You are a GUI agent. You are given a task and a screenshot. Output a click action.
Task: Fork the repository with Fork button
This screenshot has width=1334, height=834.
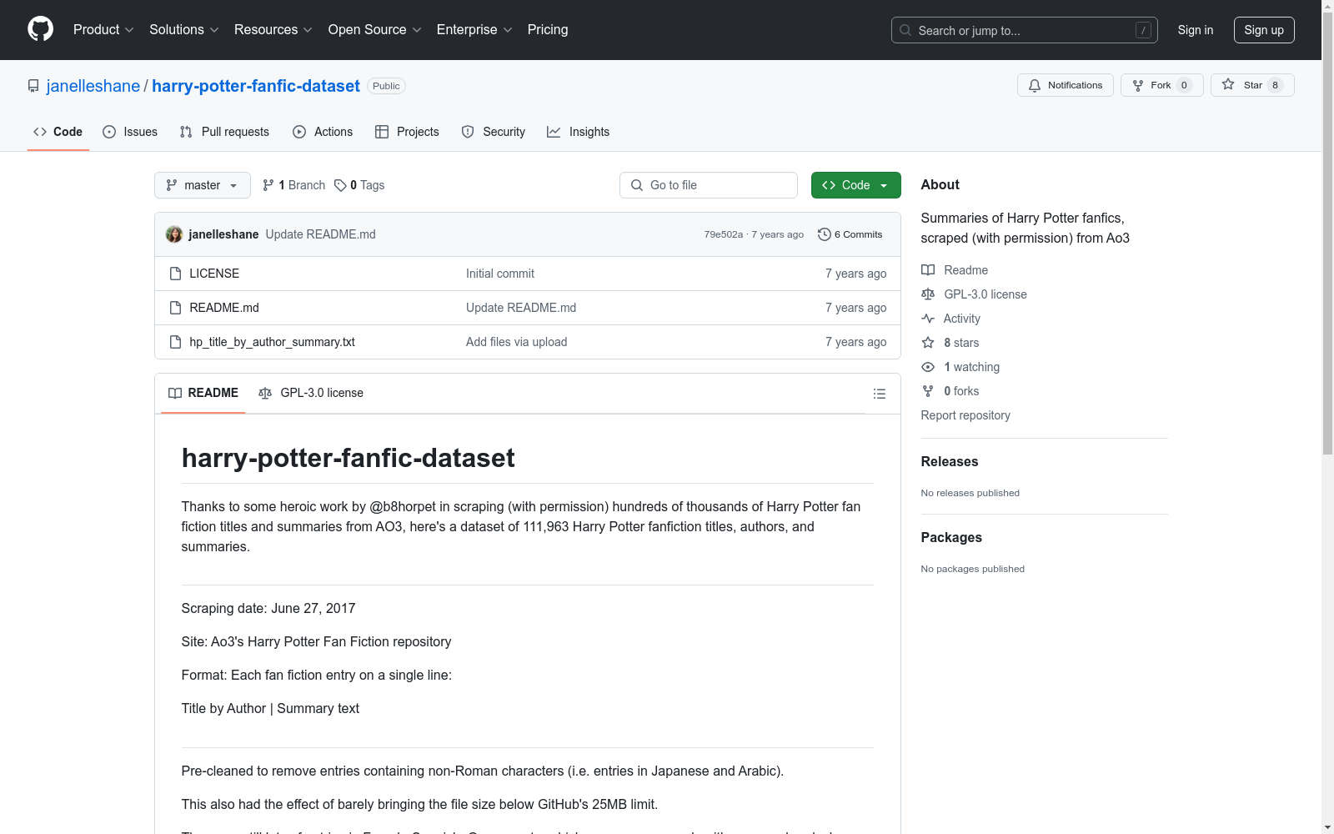click(1162, 85)
